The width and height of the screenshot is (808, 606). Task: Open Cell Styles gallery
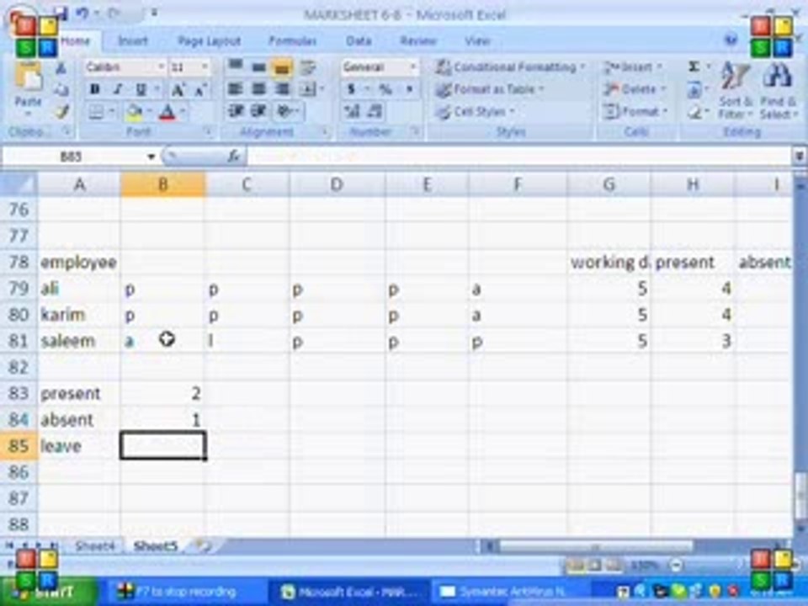(x=475, y=111)
